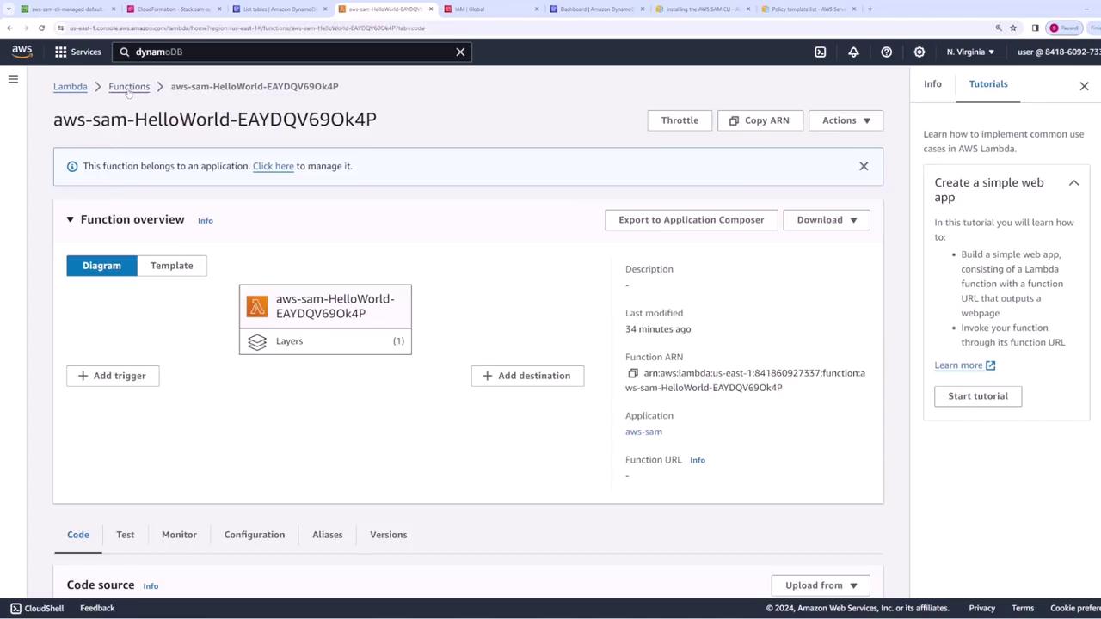Add a destination to the function
This screenshot has width=1101, height=619.
527,376
